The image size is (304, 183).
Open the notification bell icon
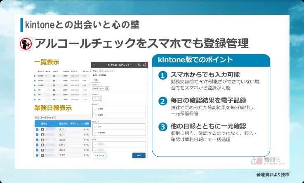[x=144, y=65]
